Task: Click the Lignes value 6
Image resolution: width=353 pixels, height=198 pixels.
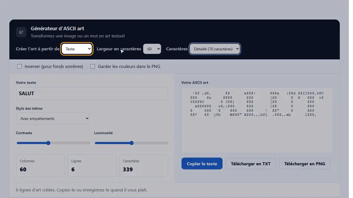Action: [x=73, y=169]
